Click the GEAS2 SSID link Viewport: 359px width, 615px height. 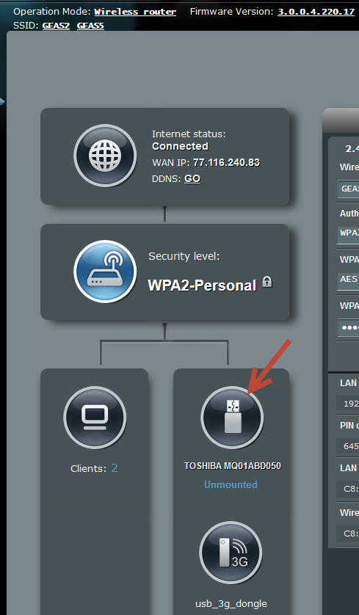(56, 26)
